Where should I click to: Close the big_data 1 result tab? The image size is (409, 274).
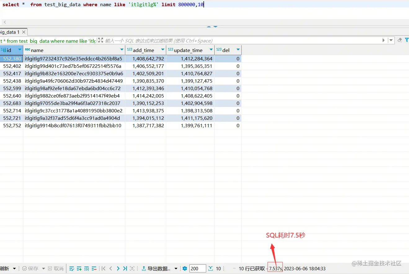click(24, 32)
